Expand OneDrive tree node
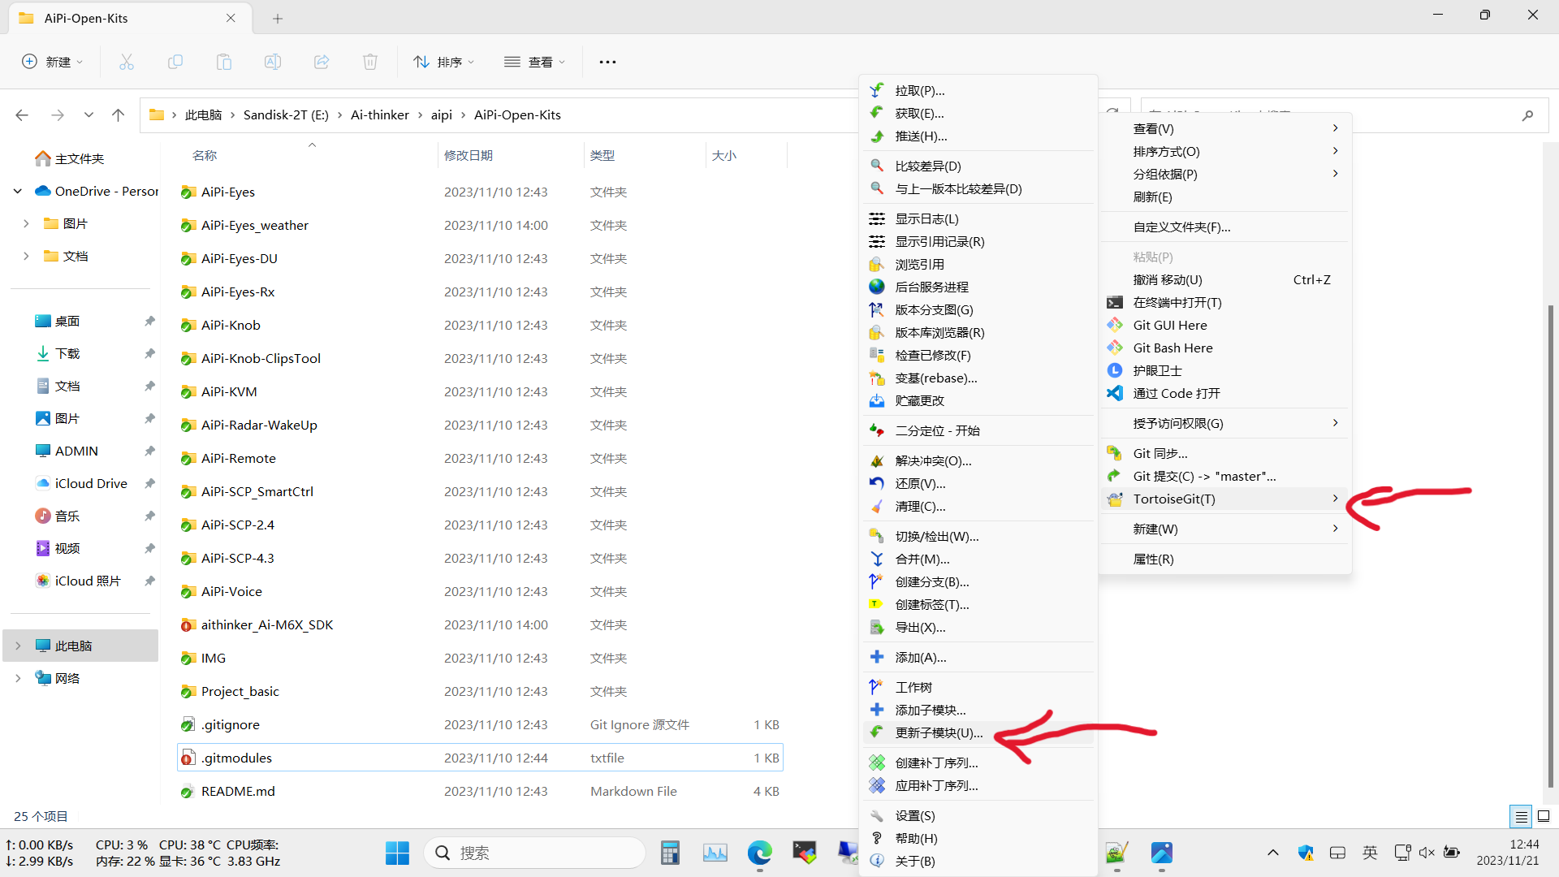1559x877 pixels. point(18,191)
